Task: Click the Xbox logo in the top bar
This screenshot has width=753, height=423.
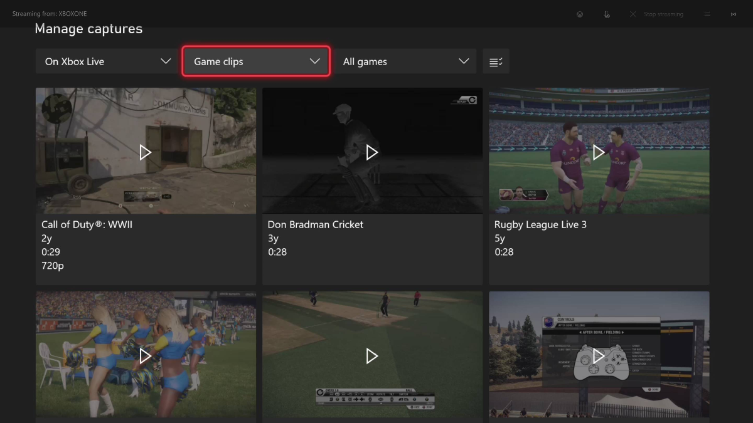Action: [x=579, y=13]
